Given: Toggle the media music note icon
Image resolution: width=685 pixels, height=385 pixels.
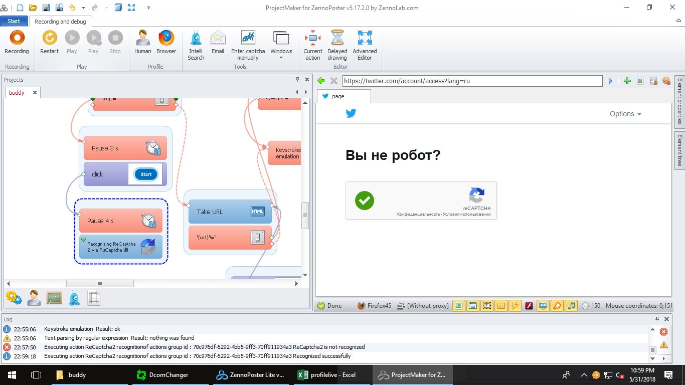Looking at the screenshot, I should 571,305.
